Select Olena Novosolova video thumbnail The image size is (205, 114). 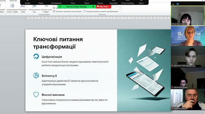tap(188, 16)
